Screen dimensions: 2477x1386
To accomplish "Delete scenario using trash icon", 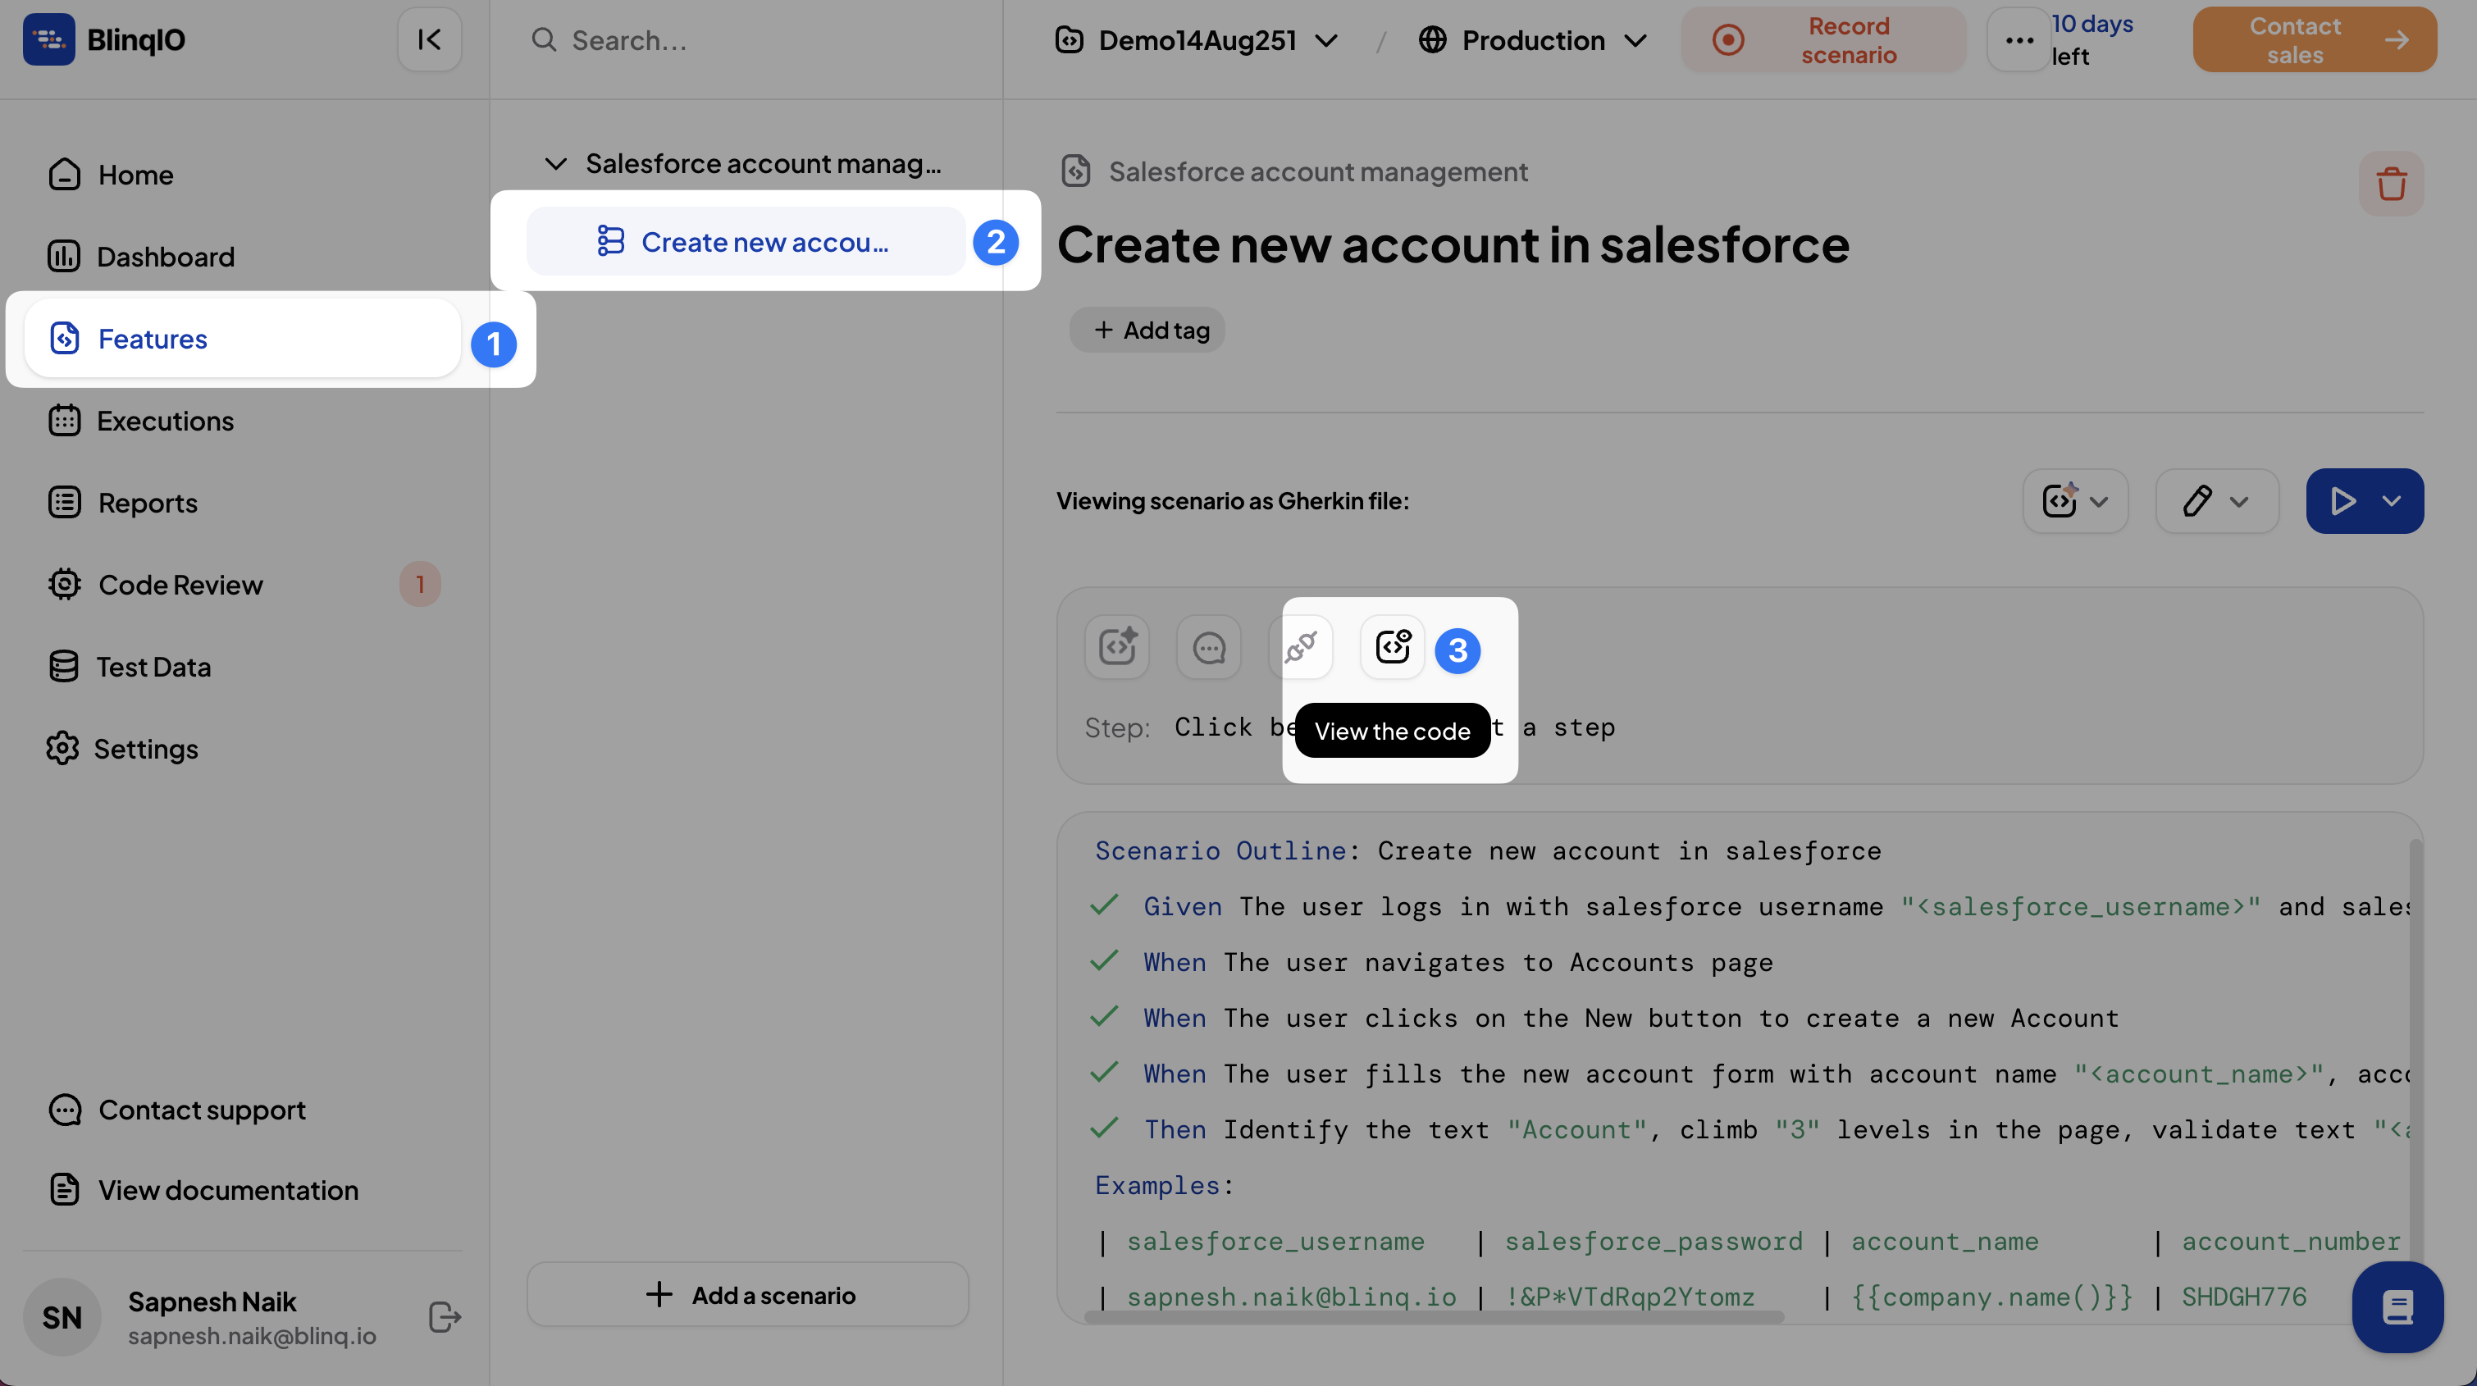I will point(2392,184).
